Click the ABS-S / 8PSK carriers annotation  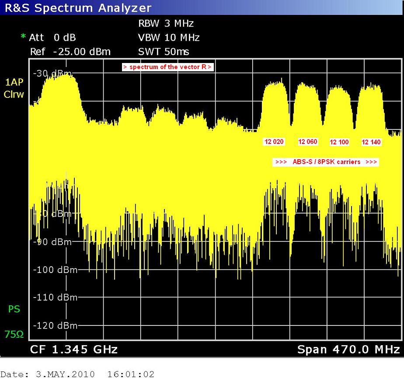(325, 162)
